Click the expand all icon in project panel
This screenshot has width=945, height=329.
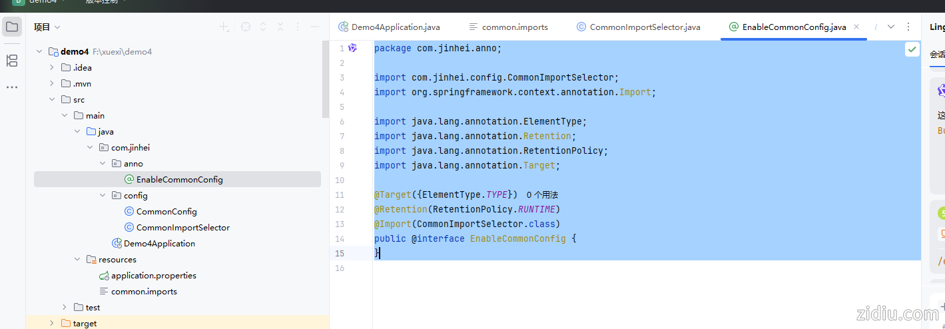263,27
